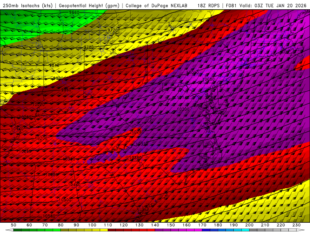This screenshot has height=232, width=310.
Task: Click the '170' color scale label
Action: coord(202,225)
